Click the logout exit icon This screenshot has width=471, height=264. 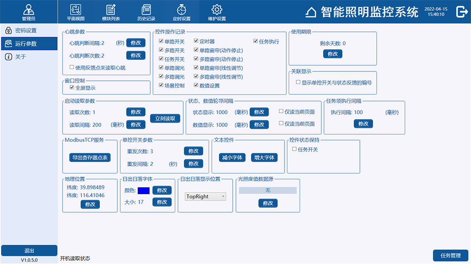pyautogui.click(x=462, y=12)
